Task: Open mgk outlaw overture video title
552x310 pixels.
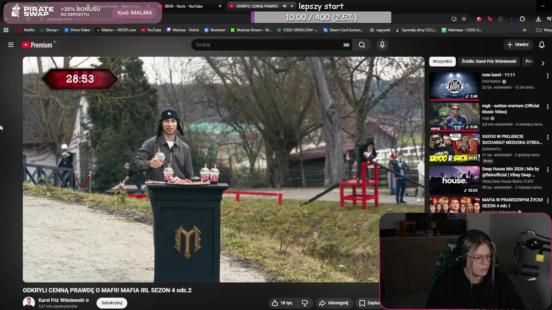Action: 511,108
